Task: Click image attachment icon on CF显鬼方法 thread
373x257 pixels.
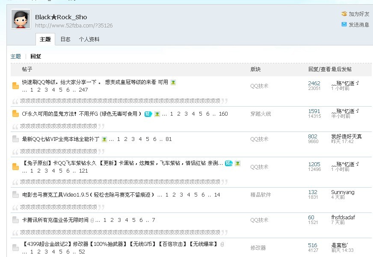Action: coord(157,114)
